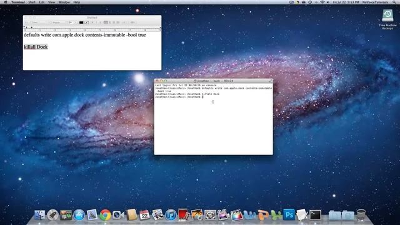400x225 pixels.
Task: Open the silver-framed app icon next to iMovie
Action: pyautogui.click(x=210, y=215)
